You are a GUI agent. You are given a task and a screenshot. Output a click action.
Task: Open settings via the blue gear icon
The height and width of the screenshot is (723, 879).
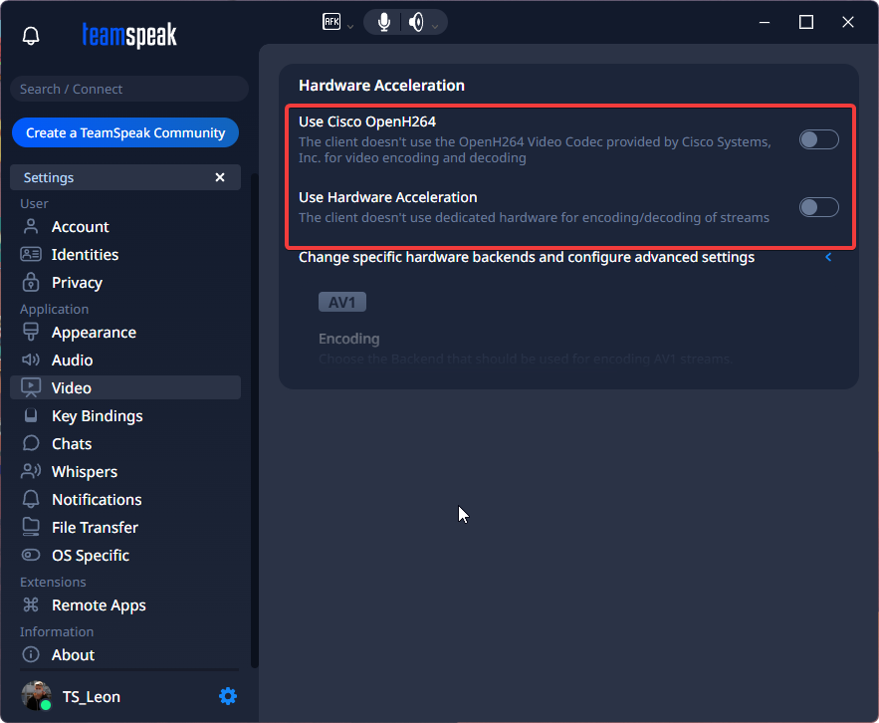click(228, 696)
